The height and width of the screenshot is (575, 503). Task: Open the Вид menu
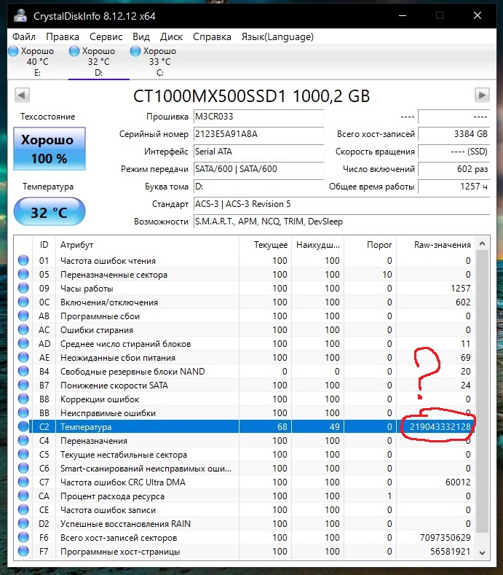tap(141, 36)
